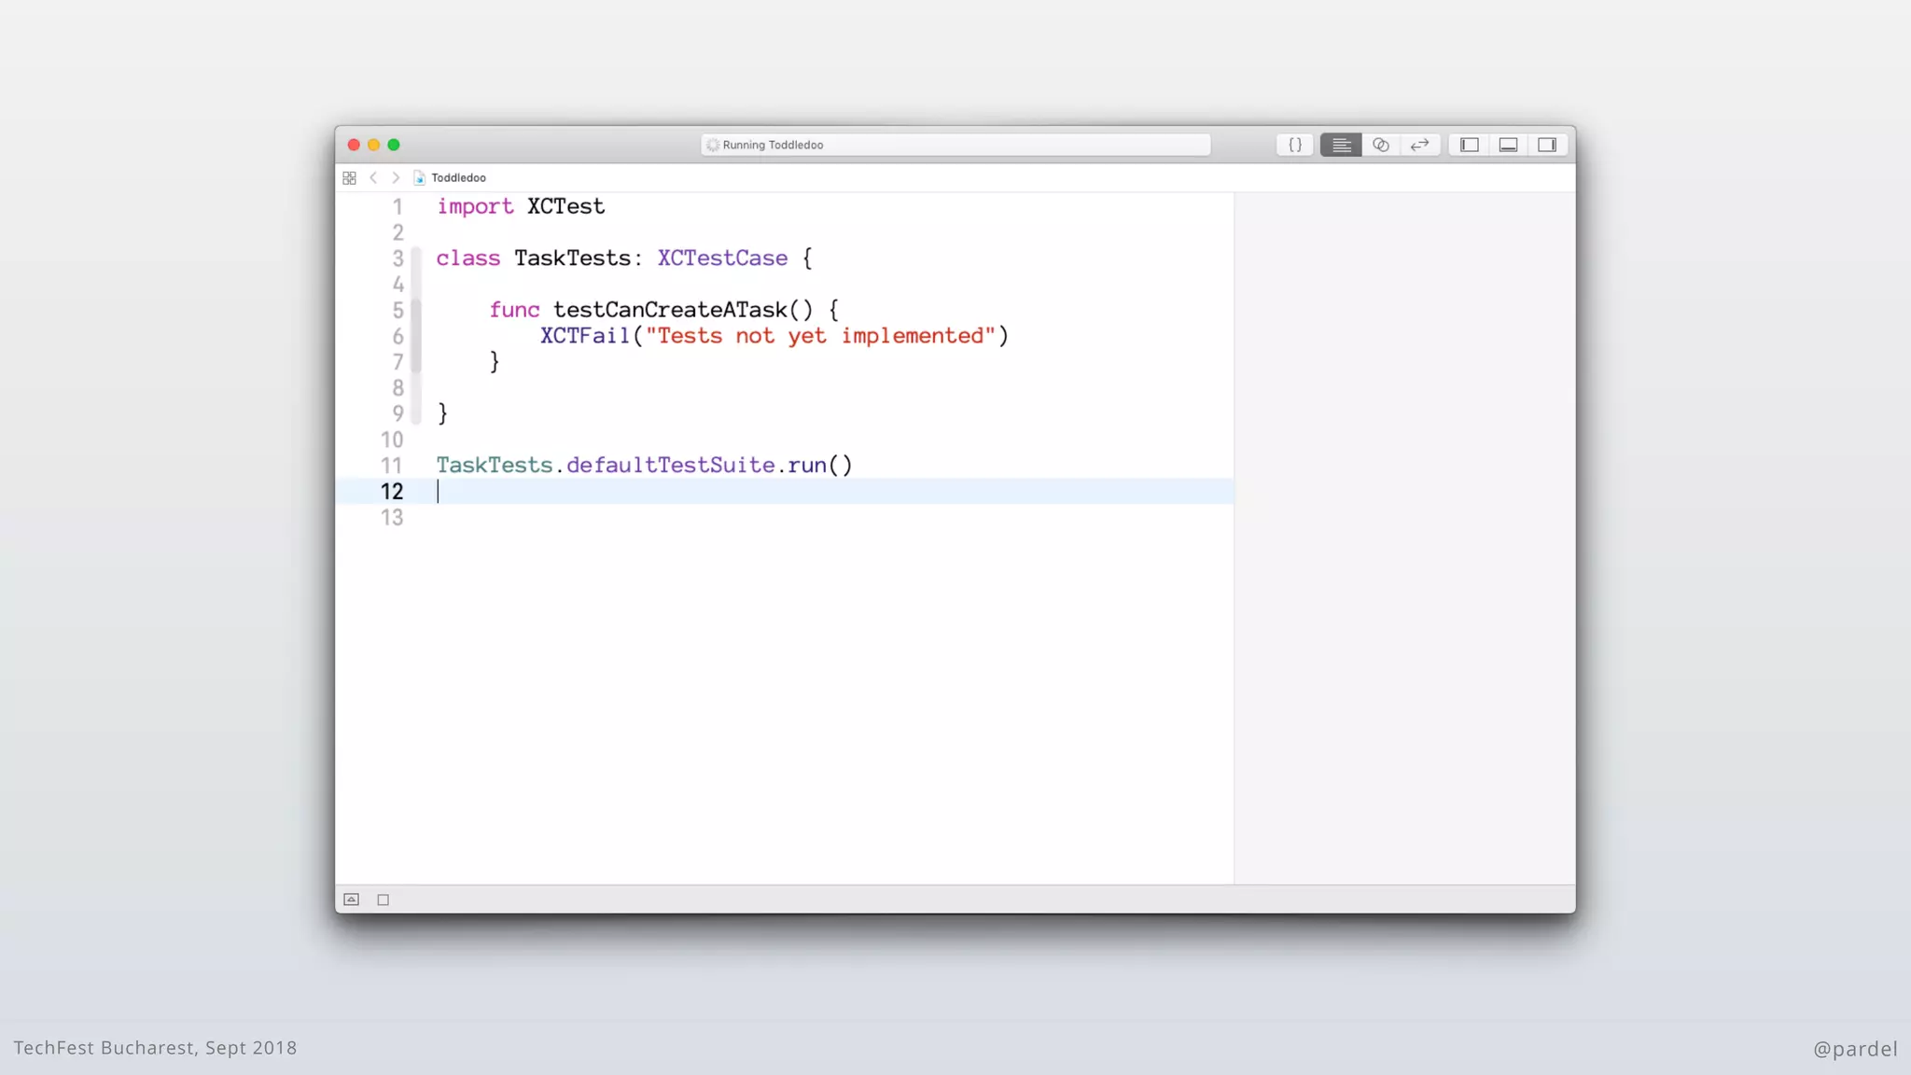This screenshot has width=1911, height=1075.
Task: Go forward with the right chevron
Action: (396, 177)
